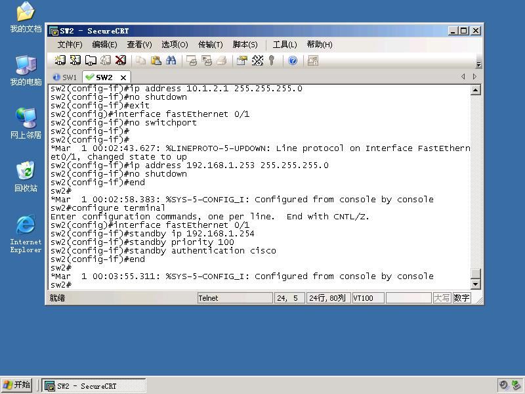Open the Keymap Editor icon

(x=257, y=60)
